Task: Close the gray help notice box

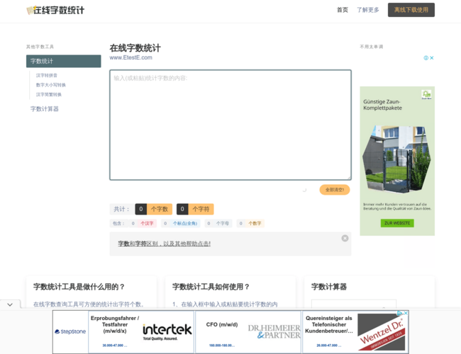Action: coord(345,239)
